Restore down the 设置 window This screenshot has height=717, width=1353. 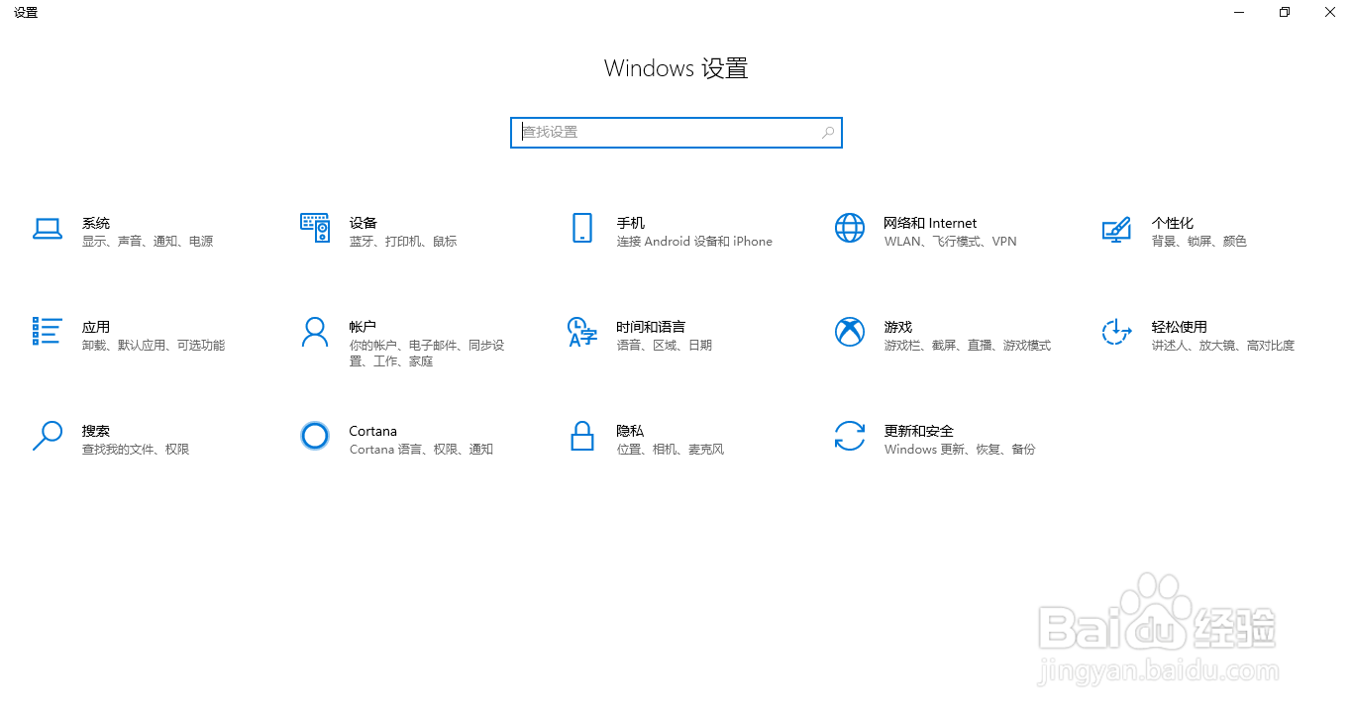click(1285, 13)
